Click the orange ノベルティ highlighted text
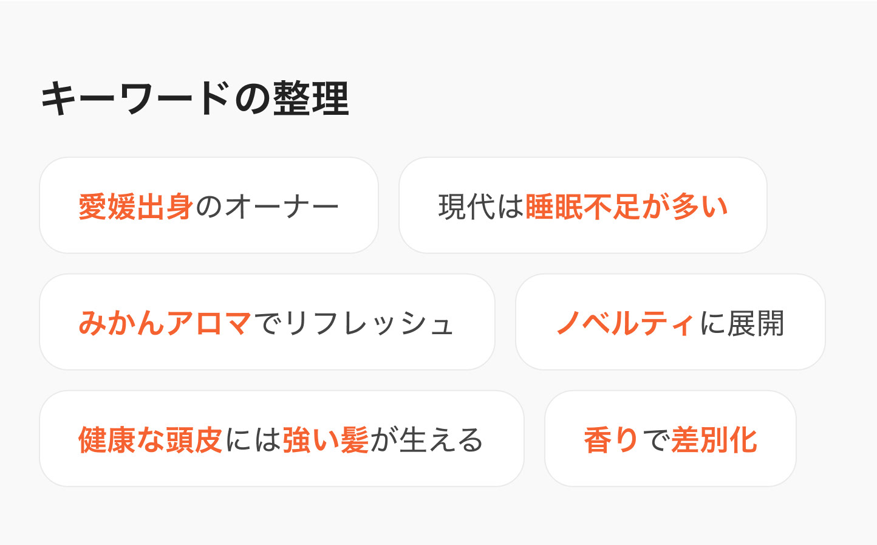The image size is (877, 545). pos(626,323)
